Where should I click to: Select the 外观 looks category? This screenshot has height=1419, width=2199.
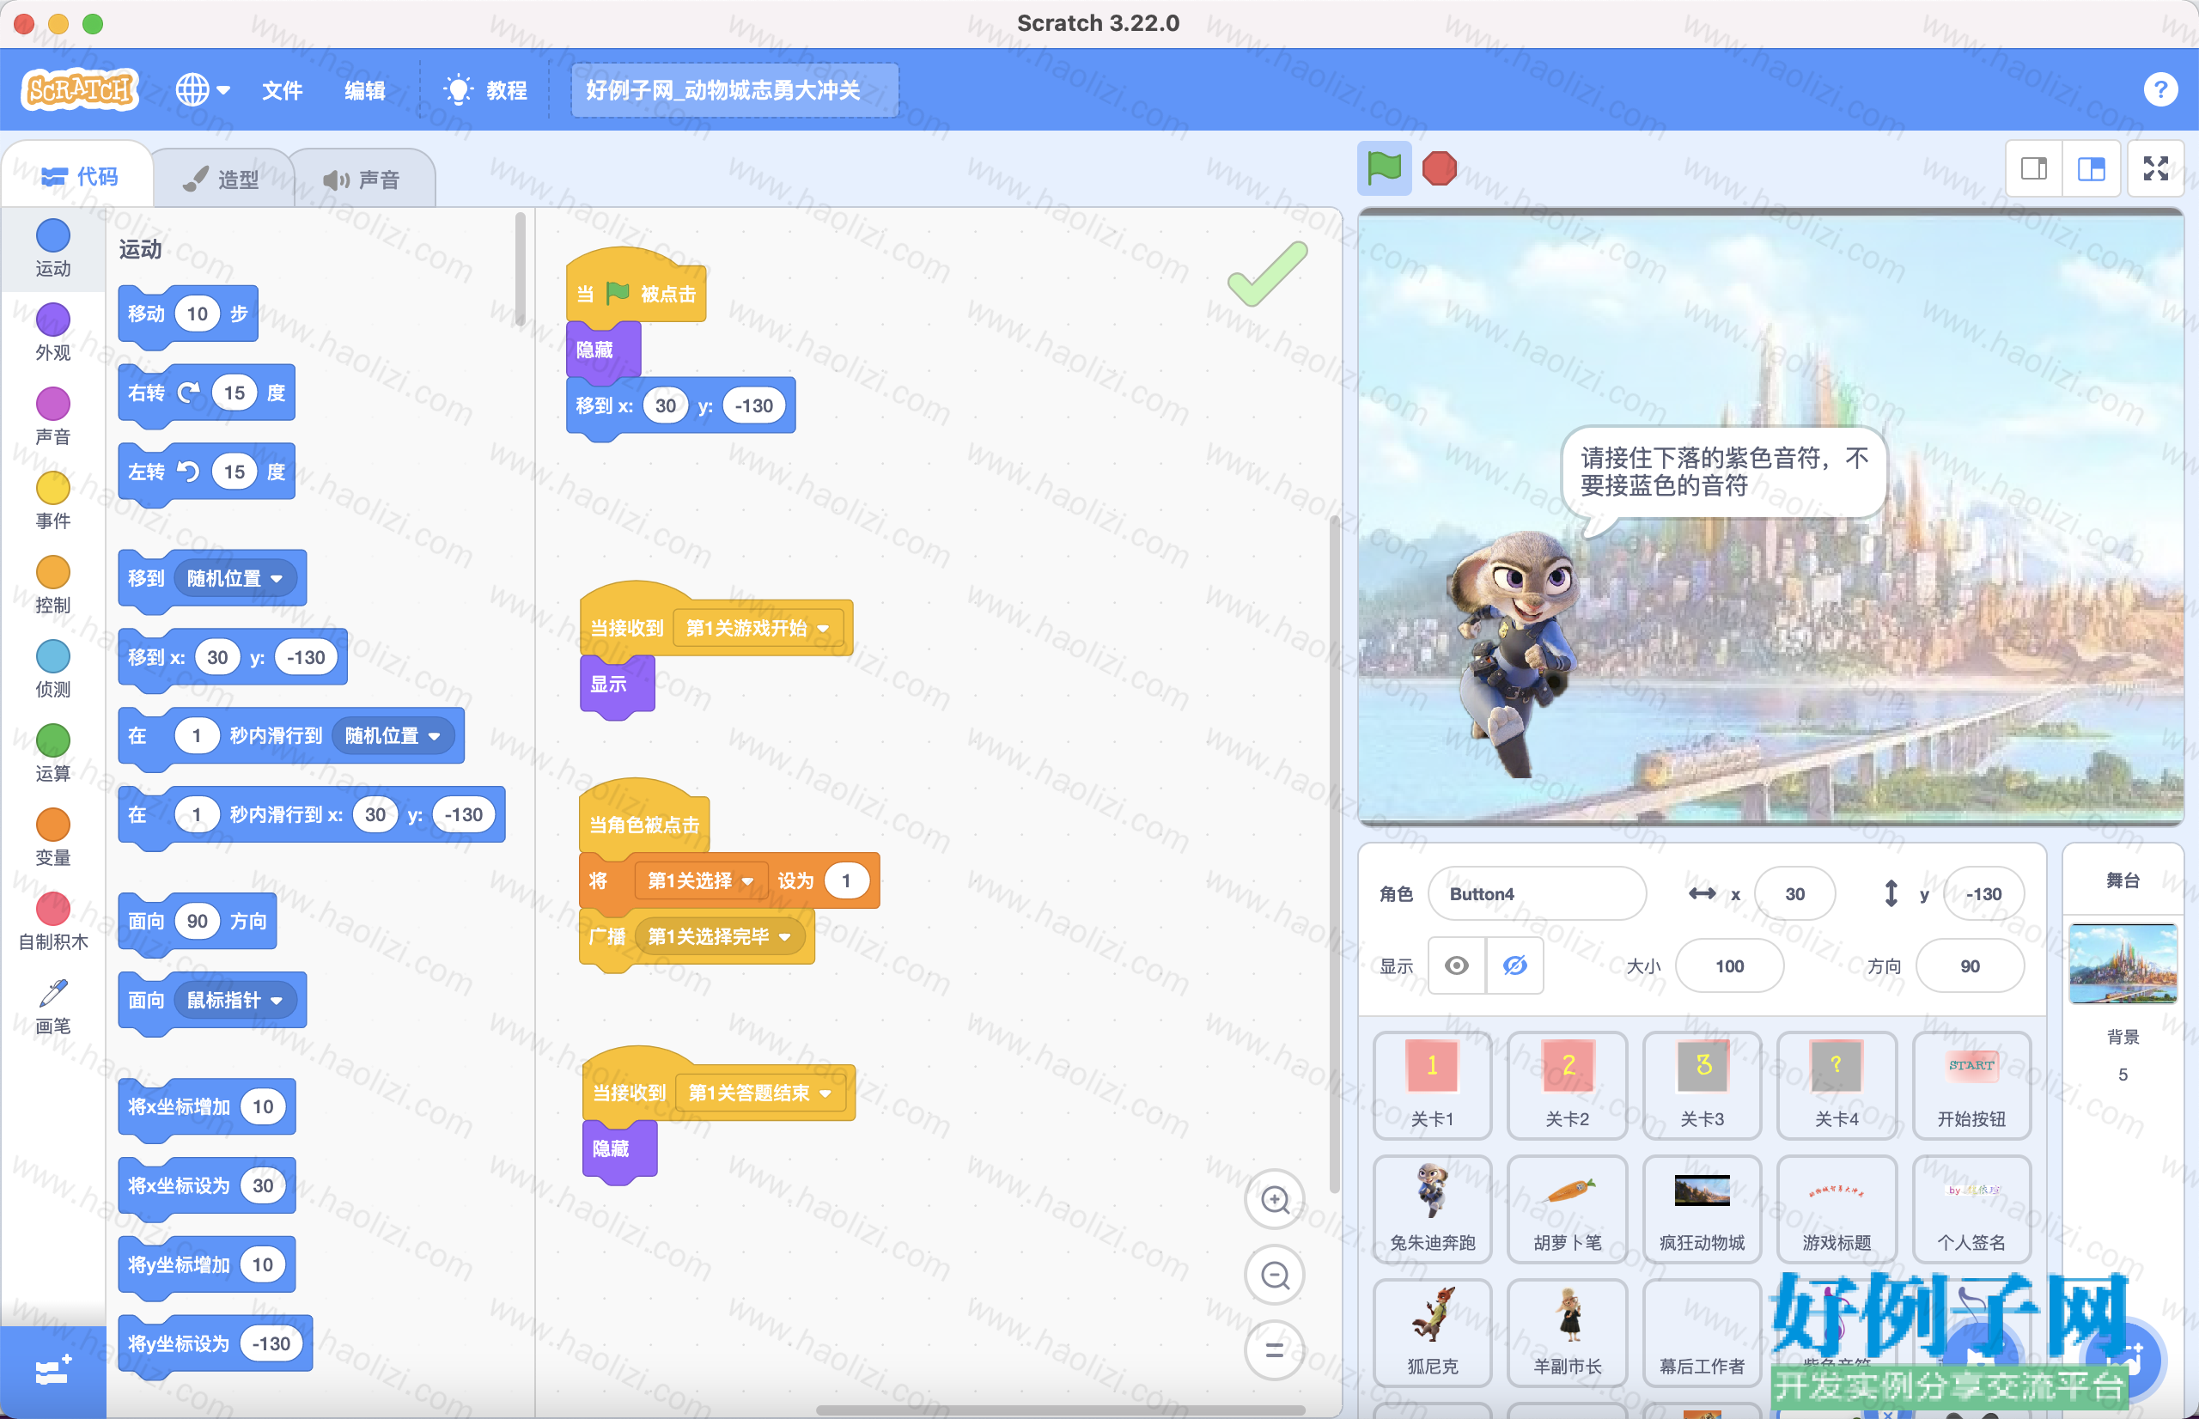(x=52, y=332)
